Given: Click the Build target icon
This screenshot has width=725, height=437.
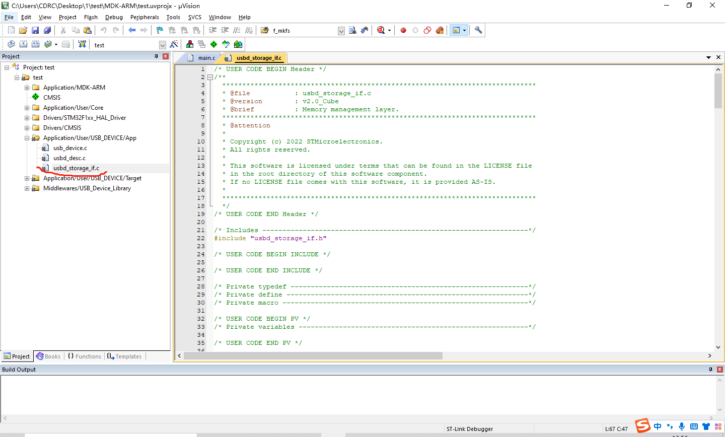Looking at the screenshot, I should click(x=23, y=44).
